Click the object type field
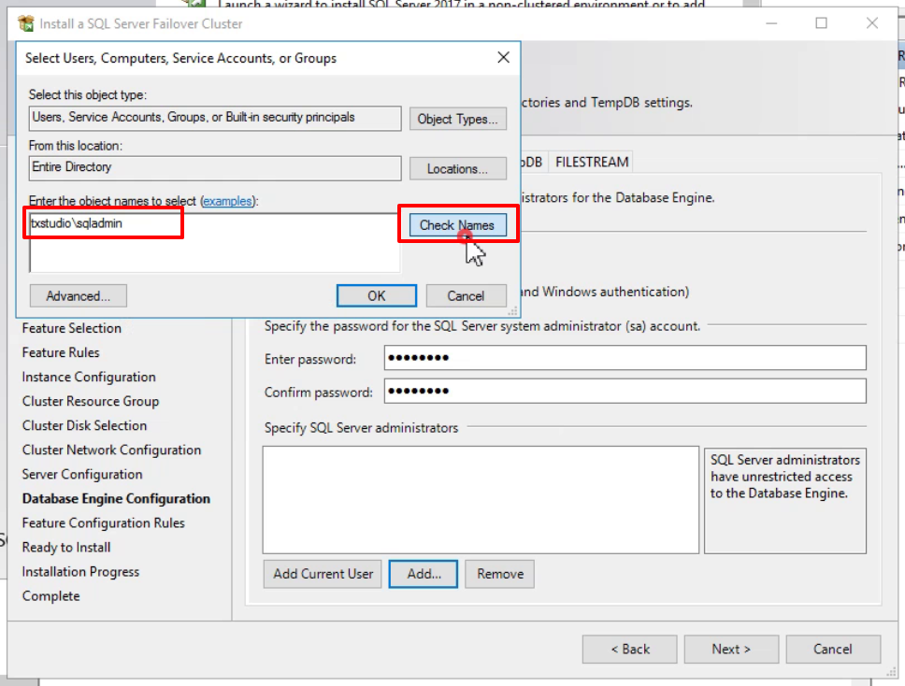 click(215, 118)
